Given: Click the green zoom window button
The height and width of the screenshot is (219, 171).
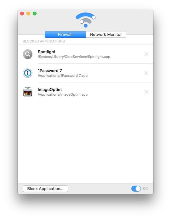Looking at the screenshot, I should pos(35,14).
